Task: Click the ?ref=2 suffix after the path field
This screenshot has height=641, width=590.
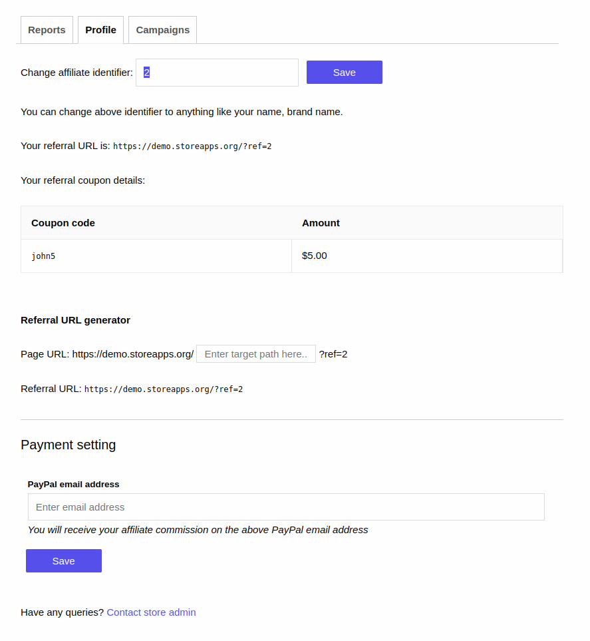Action: pyautogui.click(x=333, y=354)
